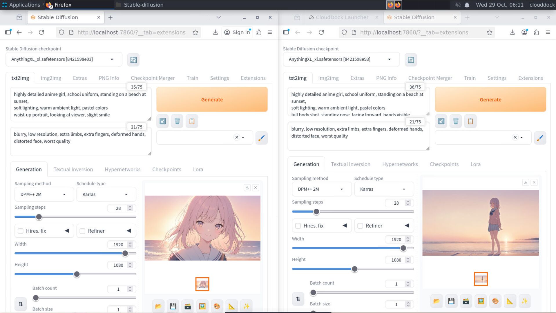Screen dimensions: 556x313
Task: Click the color palette inpaint icon under left image
Action: point(217,306)
